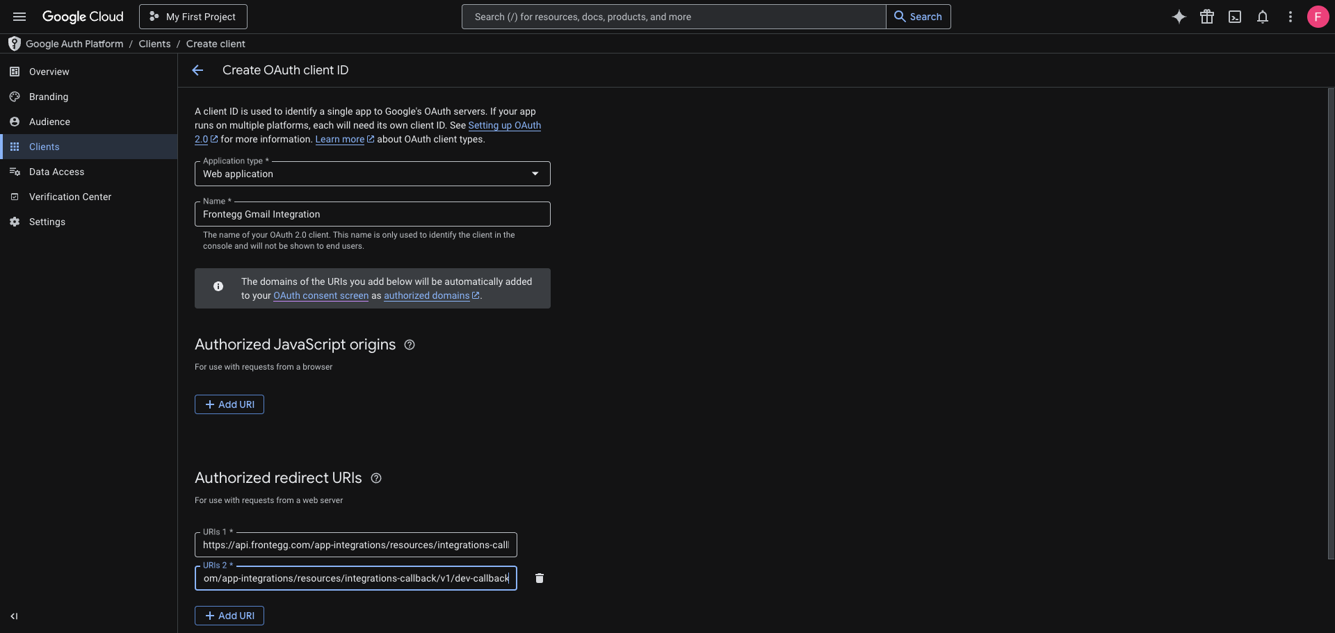This screenshot has height=633, width=1335.
Task: Click the help icon next to Authorized JavaScript origins
Action: (x=410, y=345)
